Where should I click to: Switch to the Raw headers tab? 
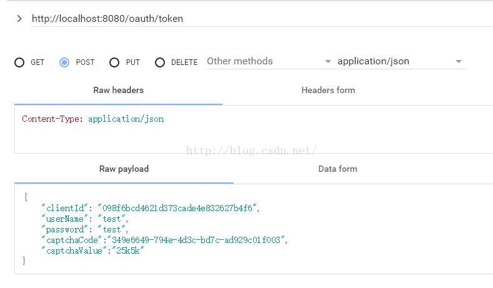coord(118,90)
